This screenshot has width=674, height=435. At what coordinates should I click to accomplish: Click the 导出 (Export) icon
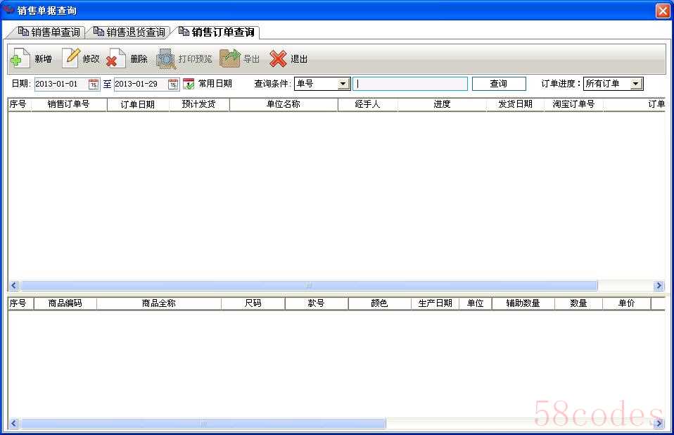click(x=230, y=59)
